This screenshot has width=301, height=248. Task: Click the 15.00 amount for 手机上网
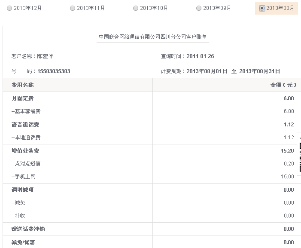click(x=287, y=177)
